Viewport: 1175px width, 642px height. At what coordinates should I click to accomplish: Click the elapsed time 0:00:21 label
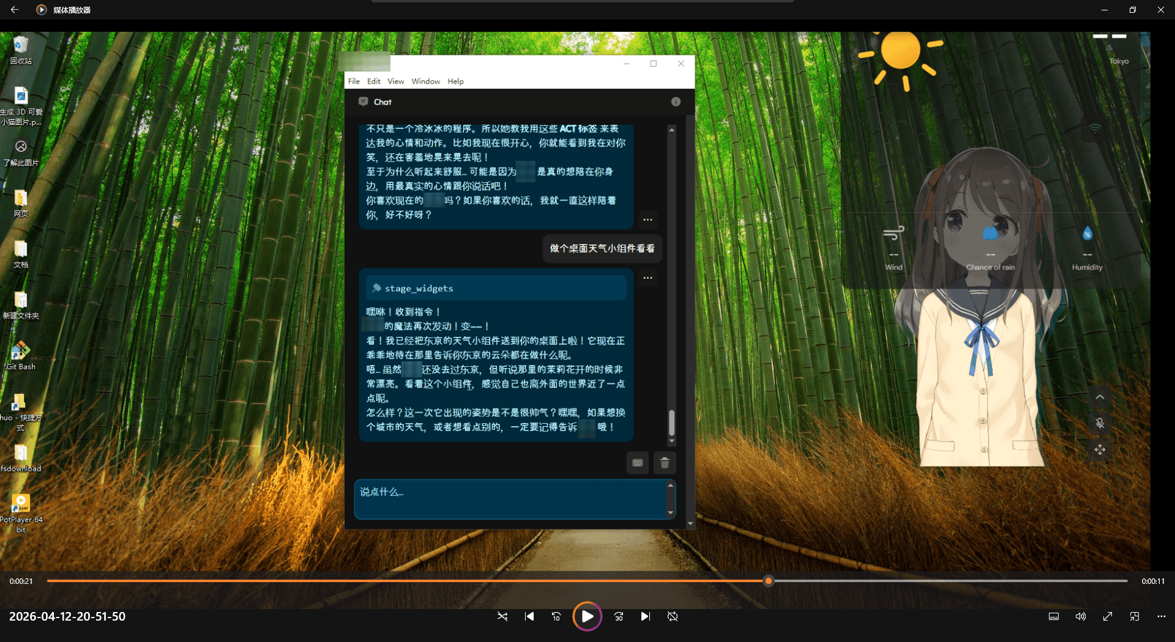tap(21, 581)
